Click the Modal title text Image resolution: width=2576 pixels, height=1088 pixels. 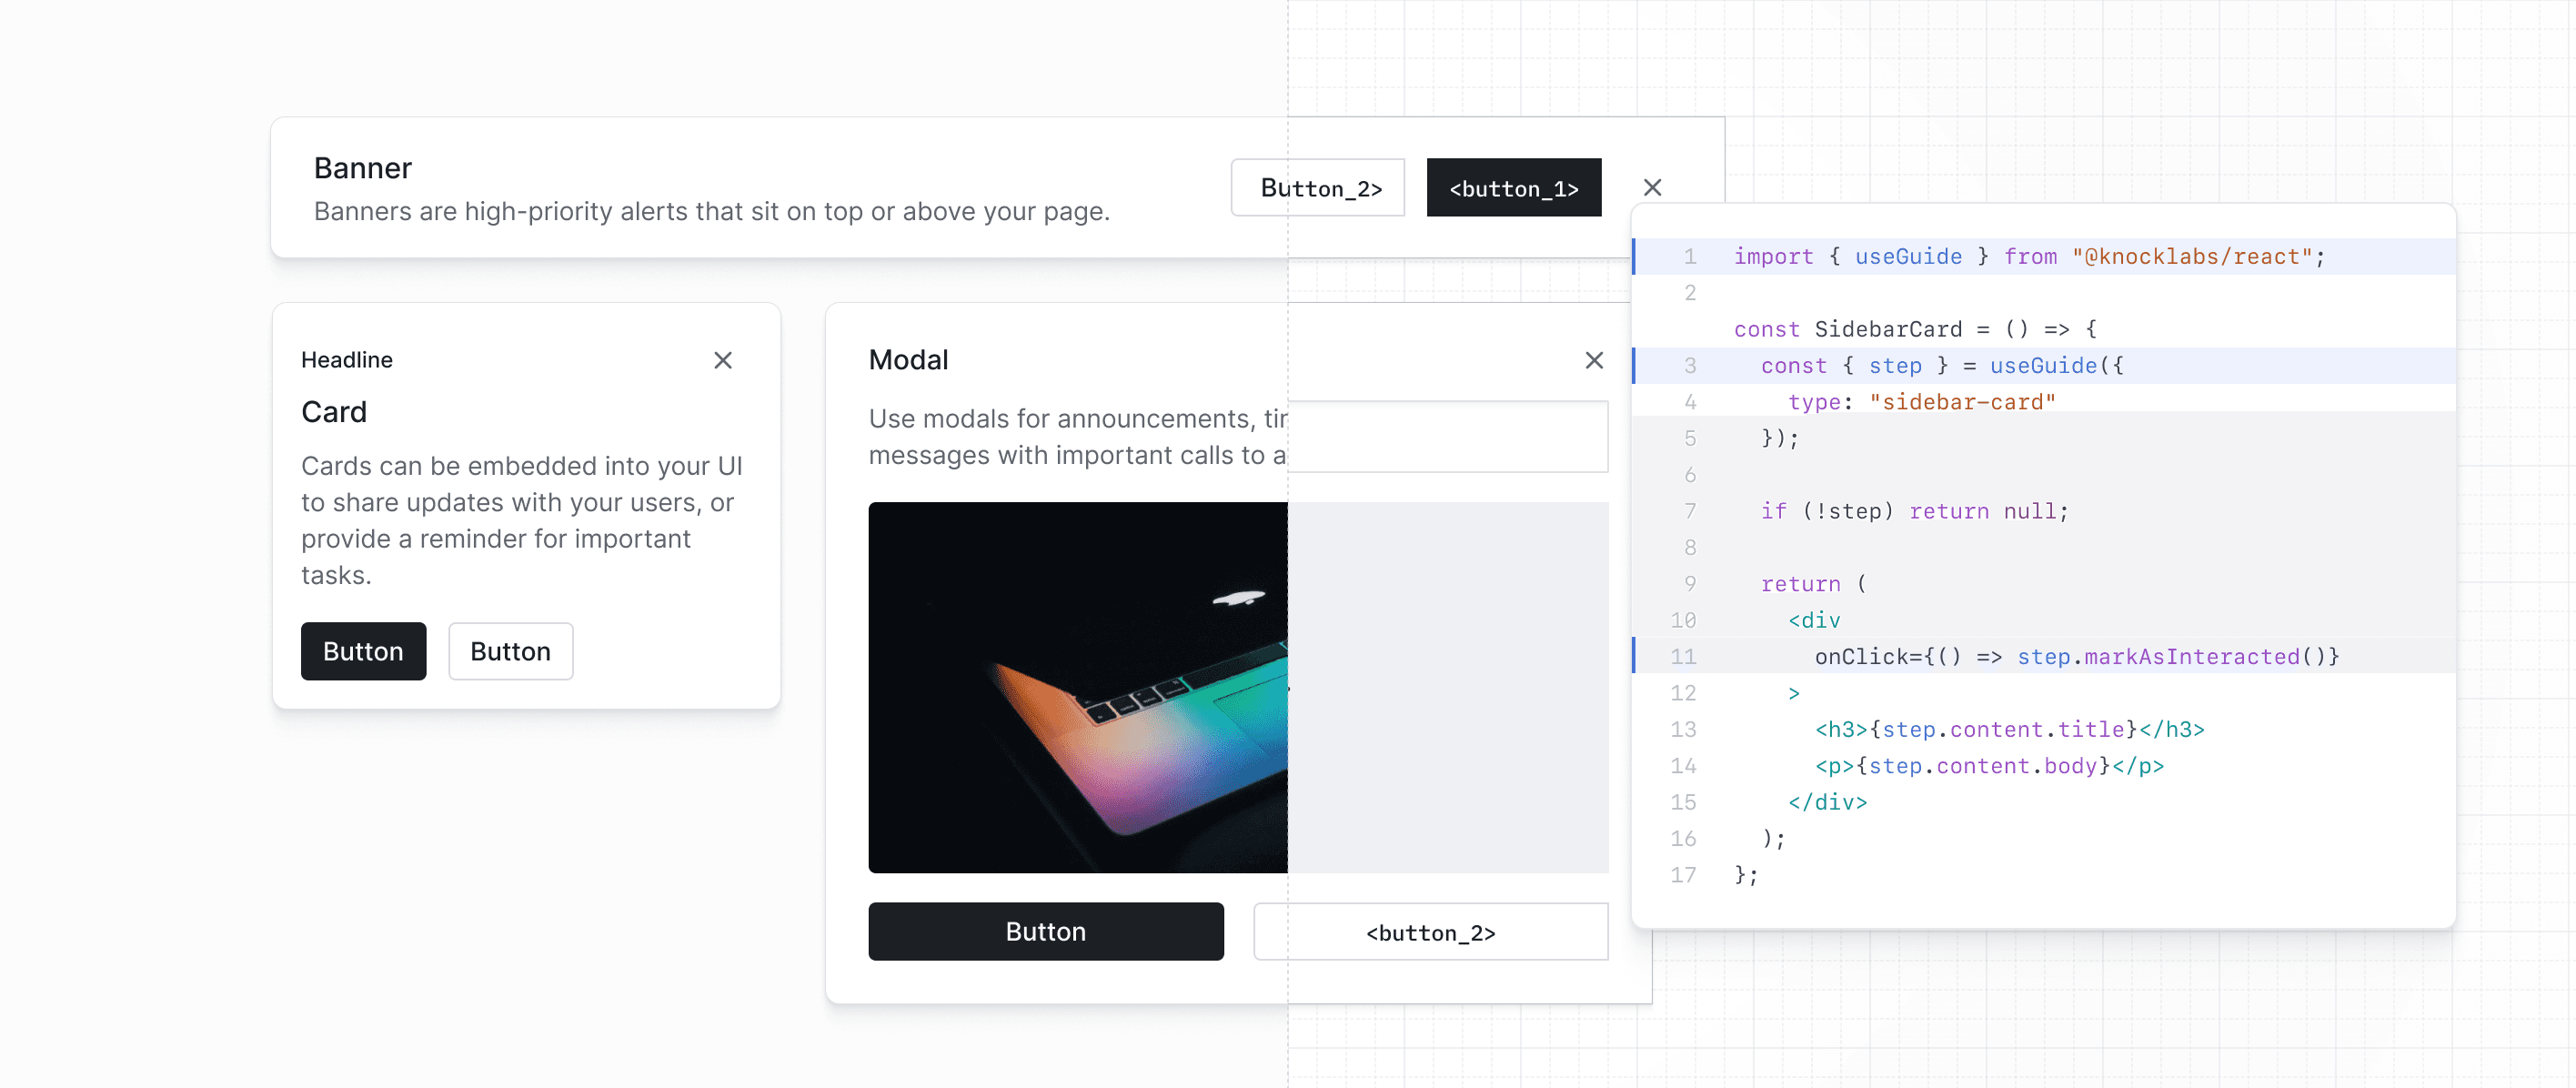coord(908,359)
